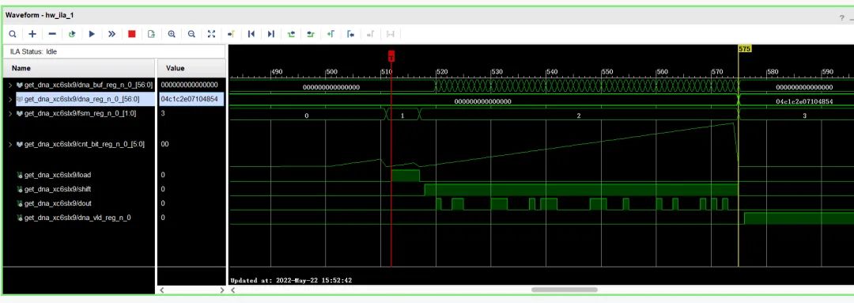
Task: Click the Zoom Out magnifier icon
Action: pyautogui.click(x=191, y=34)
